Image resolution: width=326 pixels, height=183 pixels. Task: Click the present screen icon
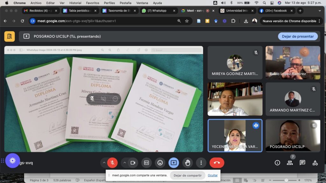pos(174,163)
